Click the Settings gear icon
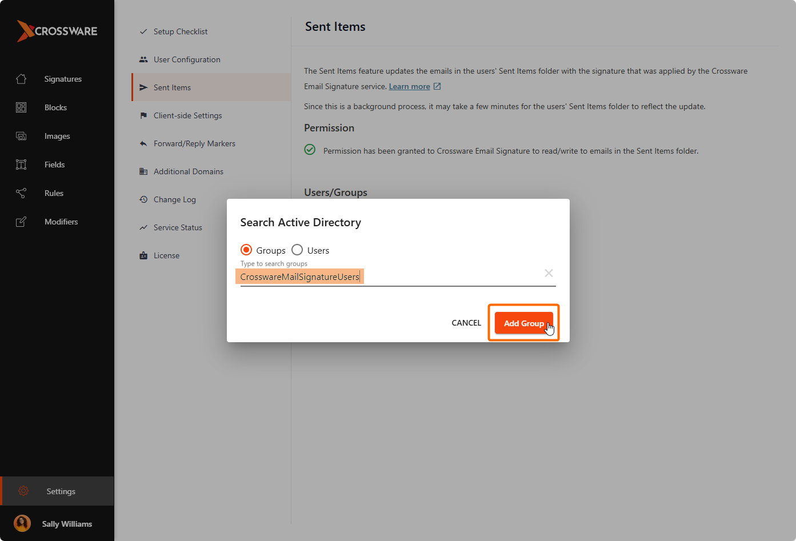The image size is (796, 541). pos(23,491)
